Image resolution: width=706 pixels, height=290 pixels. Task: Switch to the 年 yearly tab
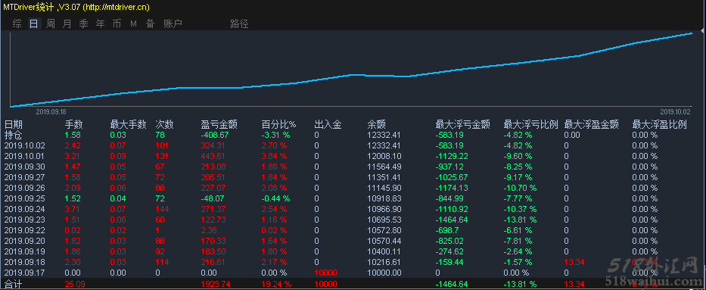[101, 24]
